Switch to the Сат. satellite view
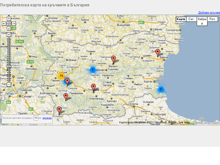The width and height of the screenshot is (220, 165). coord(191,19)
